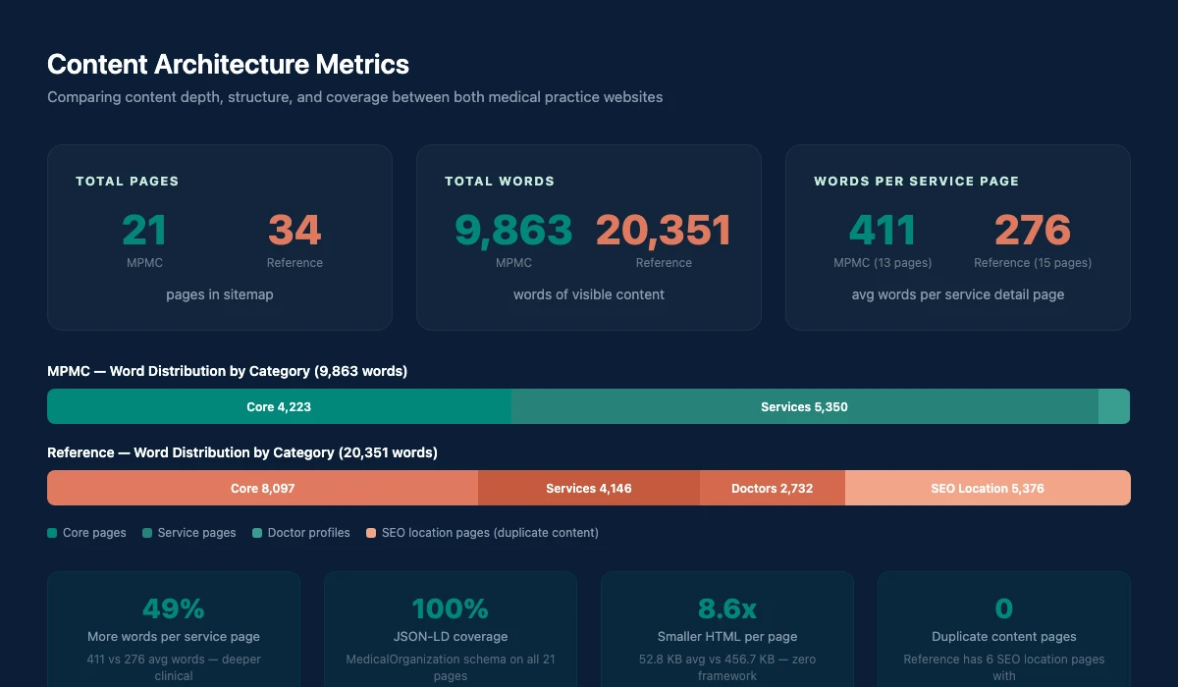
Task: Select the MPMC Services 5,350 bar segment
Action: (x=804, y=406)
